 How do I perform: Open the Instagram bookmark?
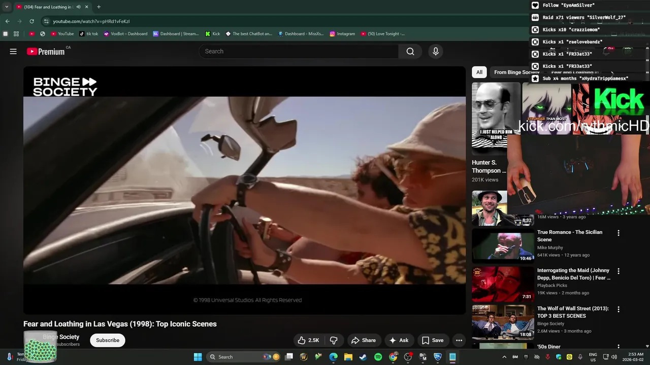tap(342, 33)
